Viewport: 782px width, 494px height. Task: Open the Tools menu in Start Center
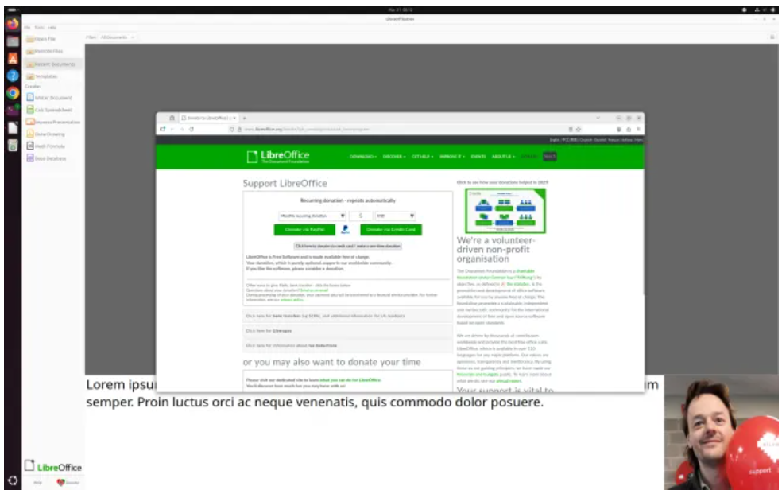pos(39,28)
